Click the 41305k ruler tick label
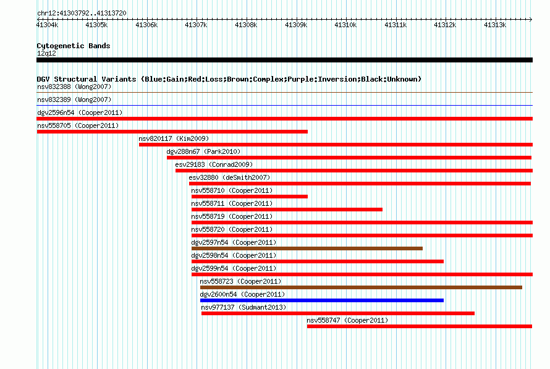 (96, 25)
